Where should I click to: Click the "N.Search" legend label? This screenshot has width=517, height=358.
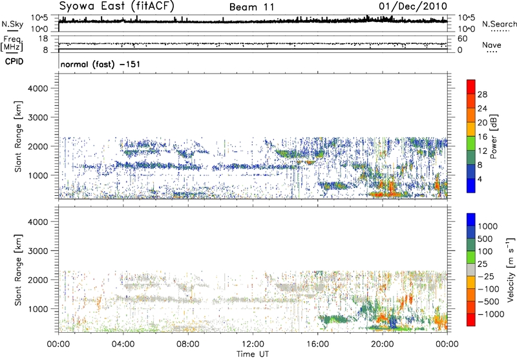click(x=499, y=24)
